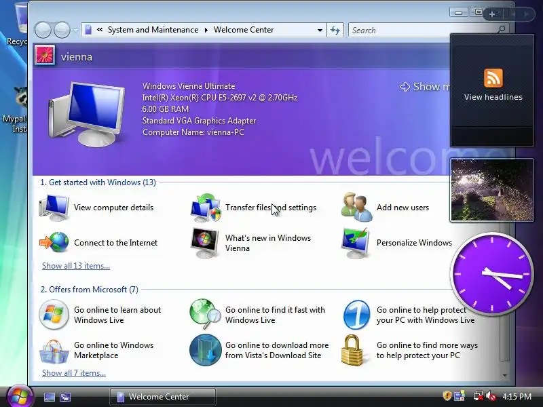Click the search magnifier icon
Screen dimensions: 543x407
pyautogui.click(x=501, y=30)
